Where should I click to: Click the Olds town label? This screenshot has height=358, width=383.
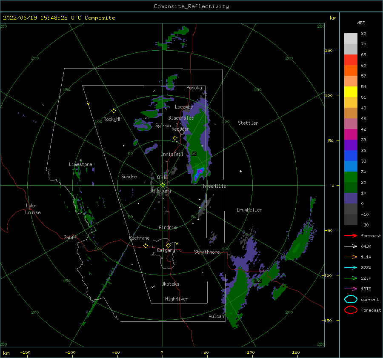(x=162, y=178)
